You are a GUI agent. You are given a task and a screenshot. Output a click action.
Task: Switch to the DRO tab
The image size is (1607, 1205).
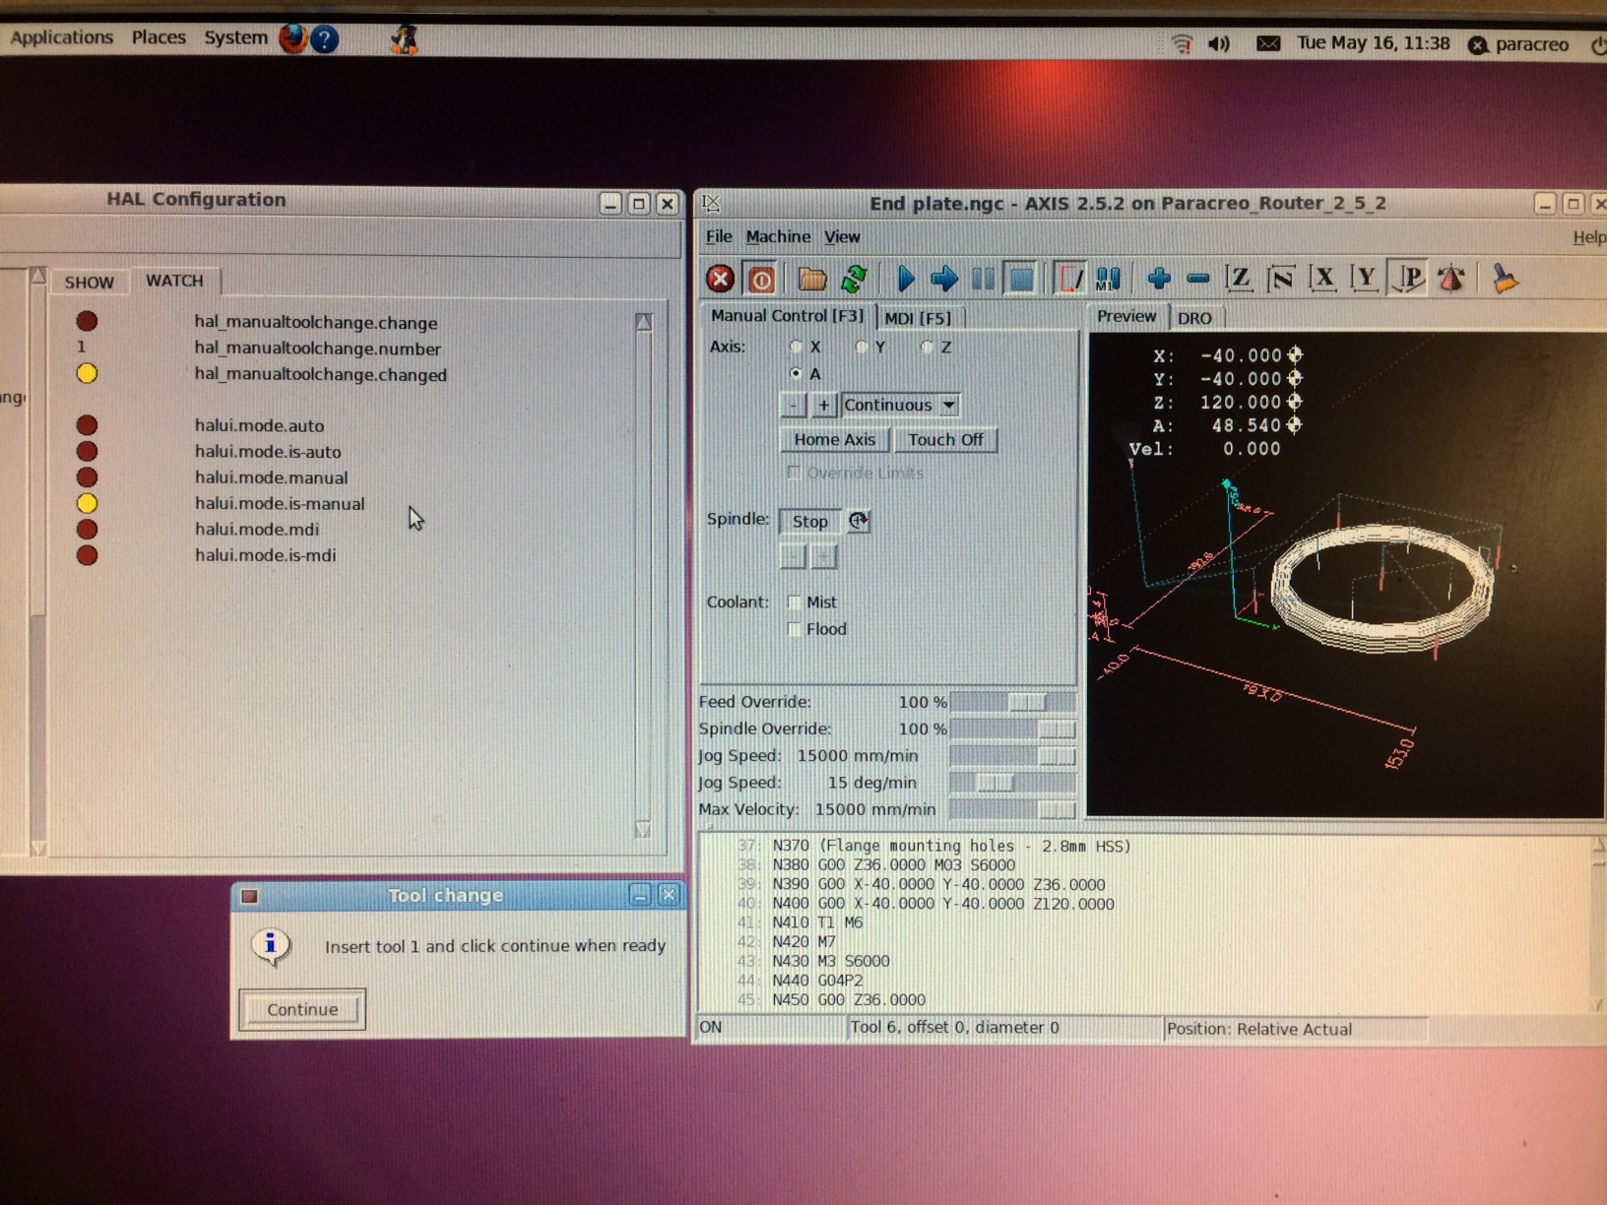(1196, 317)
